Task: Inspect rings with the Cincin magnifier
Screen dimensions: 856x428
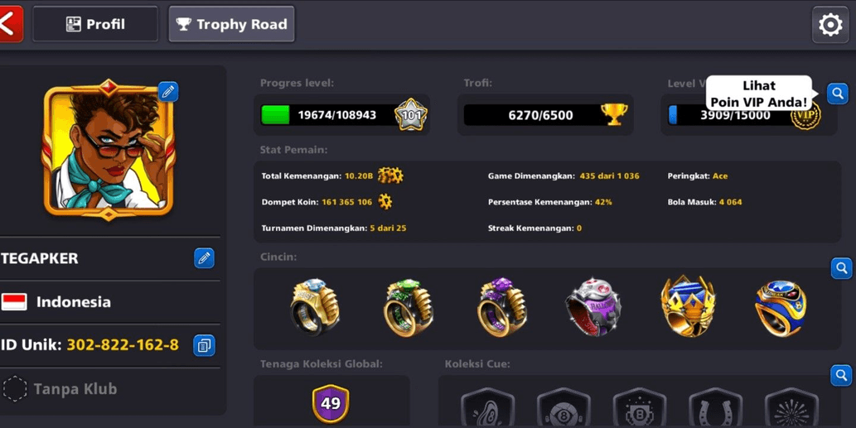Action: [841, 268]
